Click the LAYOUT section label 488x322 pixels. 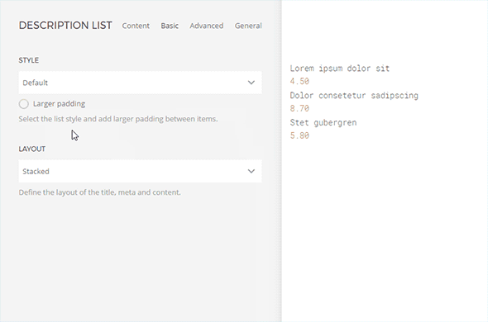[x=32, y=149]
